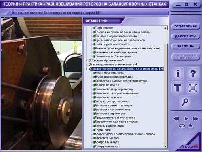Open the 'Оглавление' button in the sidebar
The width and height of the screenshot is (202, 152).
click(x=186, y=26)
